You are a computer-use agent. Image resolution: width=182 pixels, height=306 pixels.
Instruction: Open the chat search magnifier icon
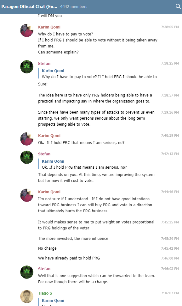(178, 6)
